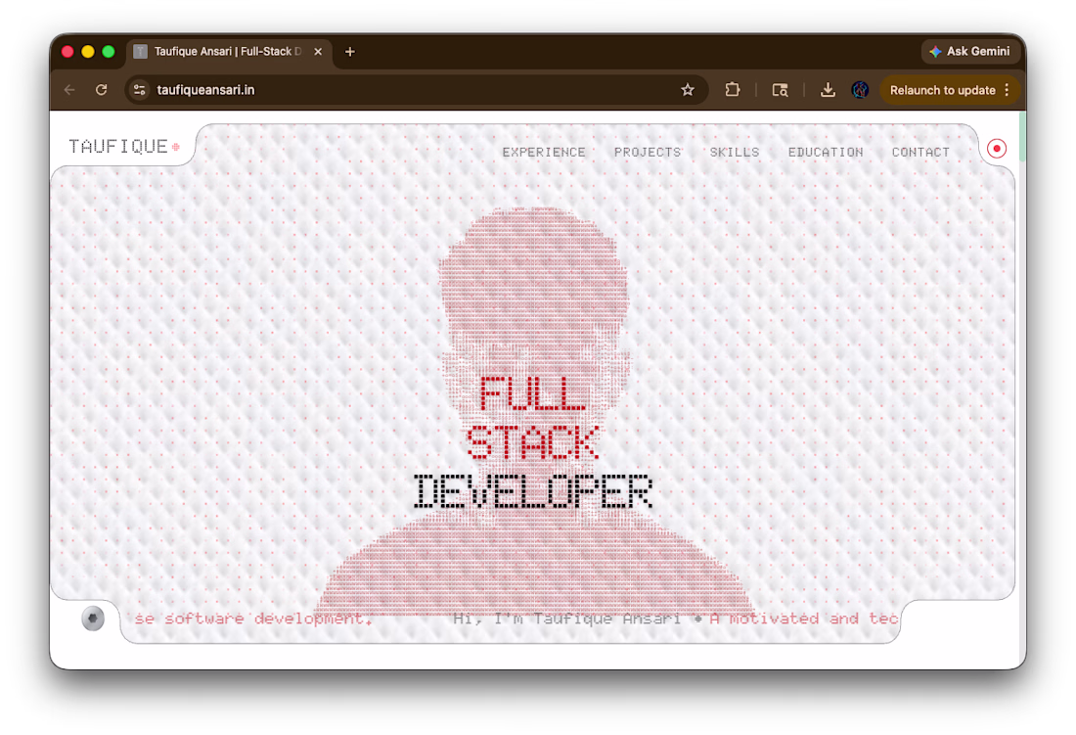Go to SKILLS section

coord(735,153)
